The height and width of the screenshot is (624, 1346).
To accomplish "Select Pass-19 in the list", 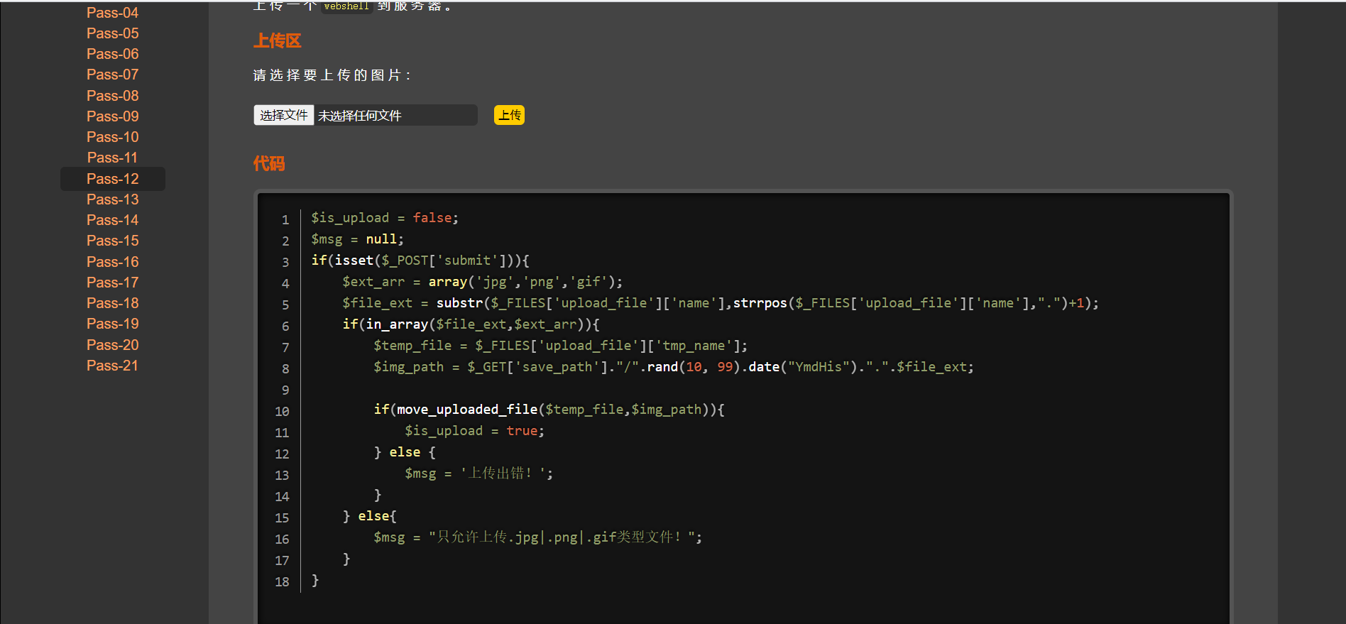I will 112,324.
